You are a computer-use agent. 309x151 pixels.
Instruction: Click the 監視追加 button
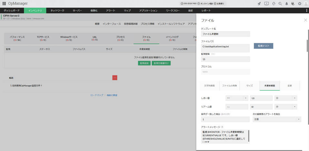coord(144,63)
